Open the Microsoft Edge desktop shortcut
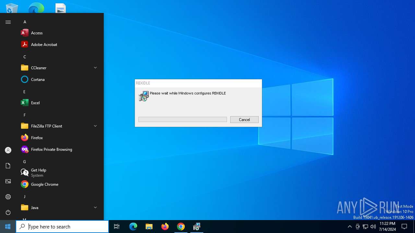This screenshot has width=415, height=233. (x=36, y=8)
